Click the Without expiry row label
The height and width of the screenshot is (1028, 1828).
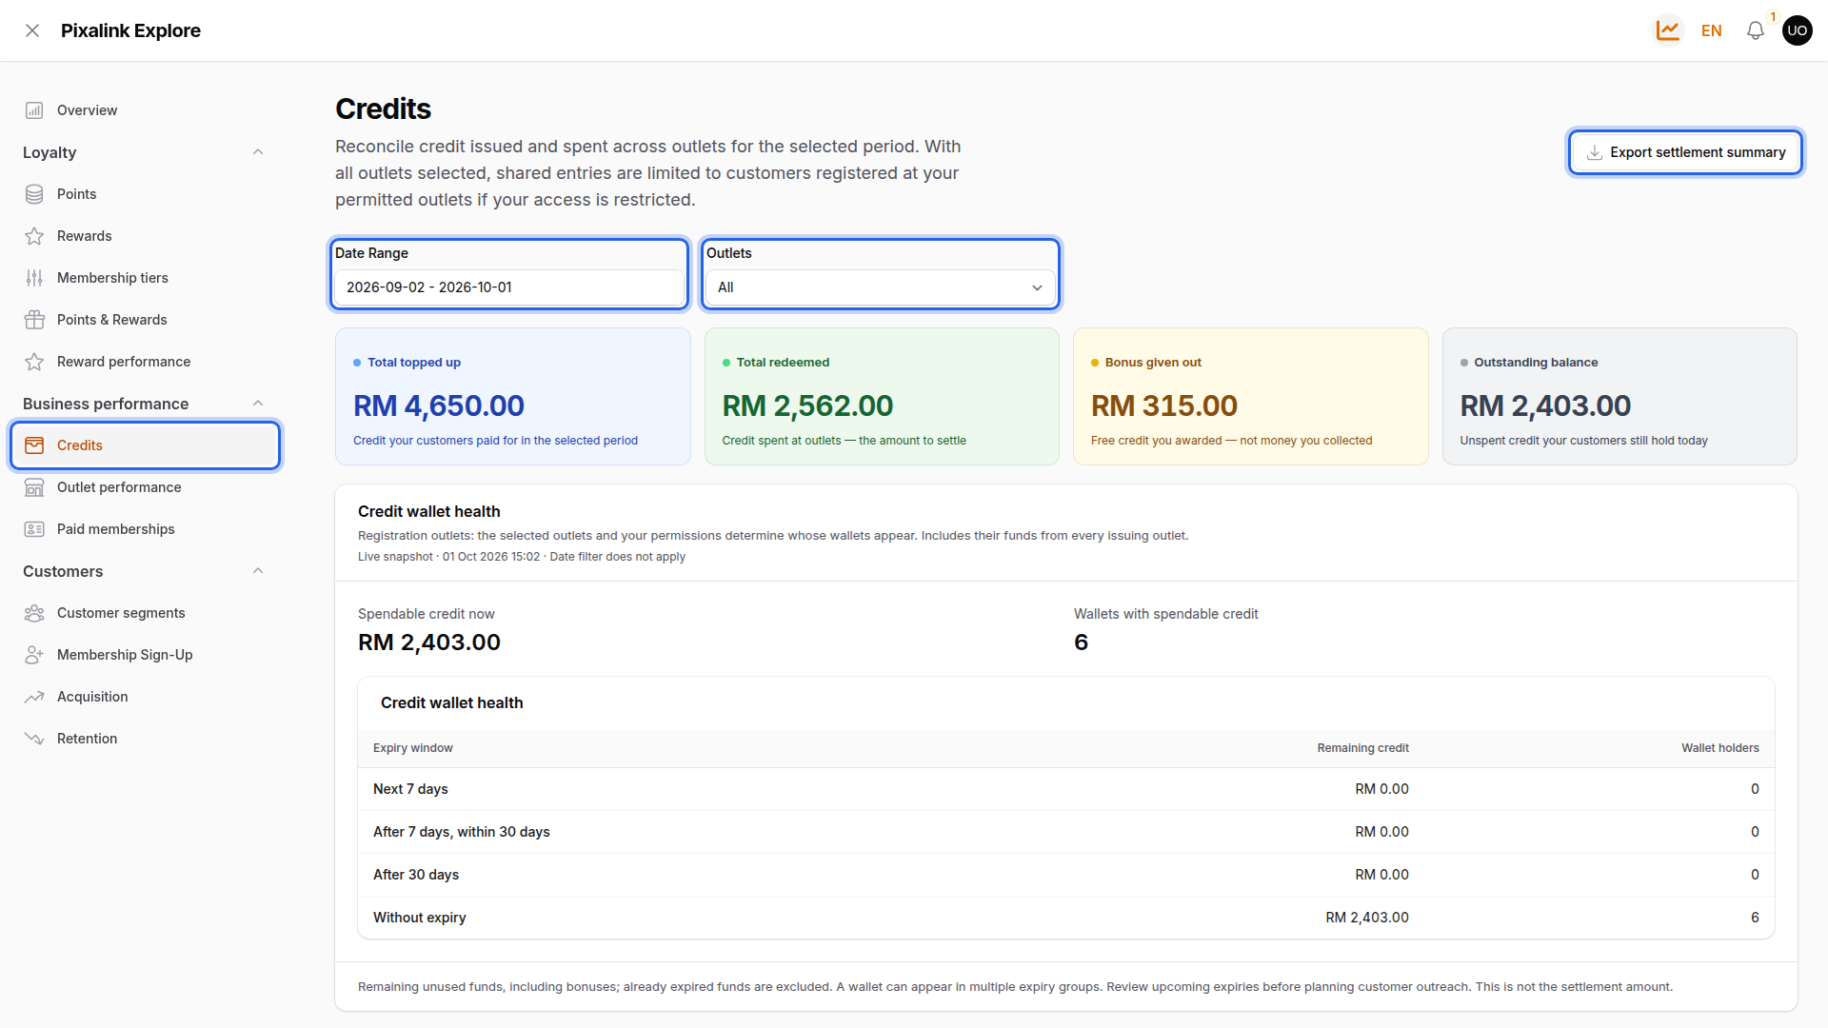pyautogui.click(x=419, y=918)
